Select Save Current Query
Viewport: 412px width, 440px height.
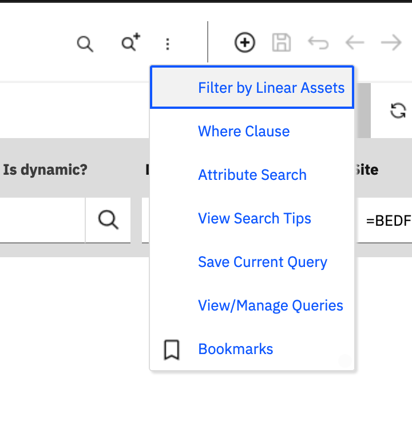tap(263, 262)
